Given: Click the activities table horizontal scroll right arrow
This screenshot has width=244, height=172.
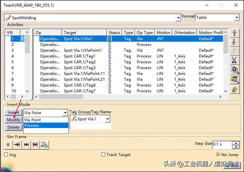Looking at the screenshot, I should 220,96.
